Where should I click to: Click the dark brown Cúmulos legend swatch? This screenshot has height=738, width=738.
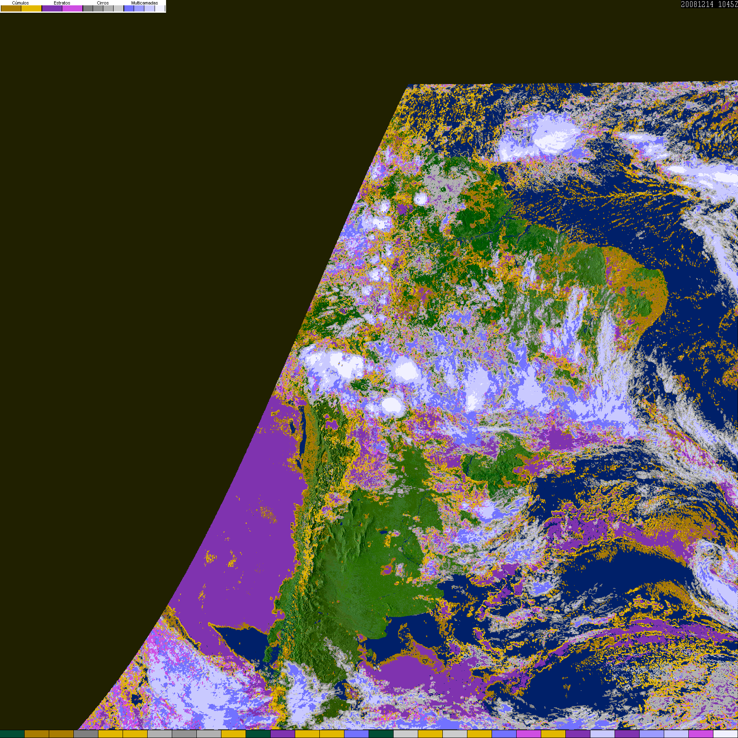pyautogui.click(x=11, y=8)
